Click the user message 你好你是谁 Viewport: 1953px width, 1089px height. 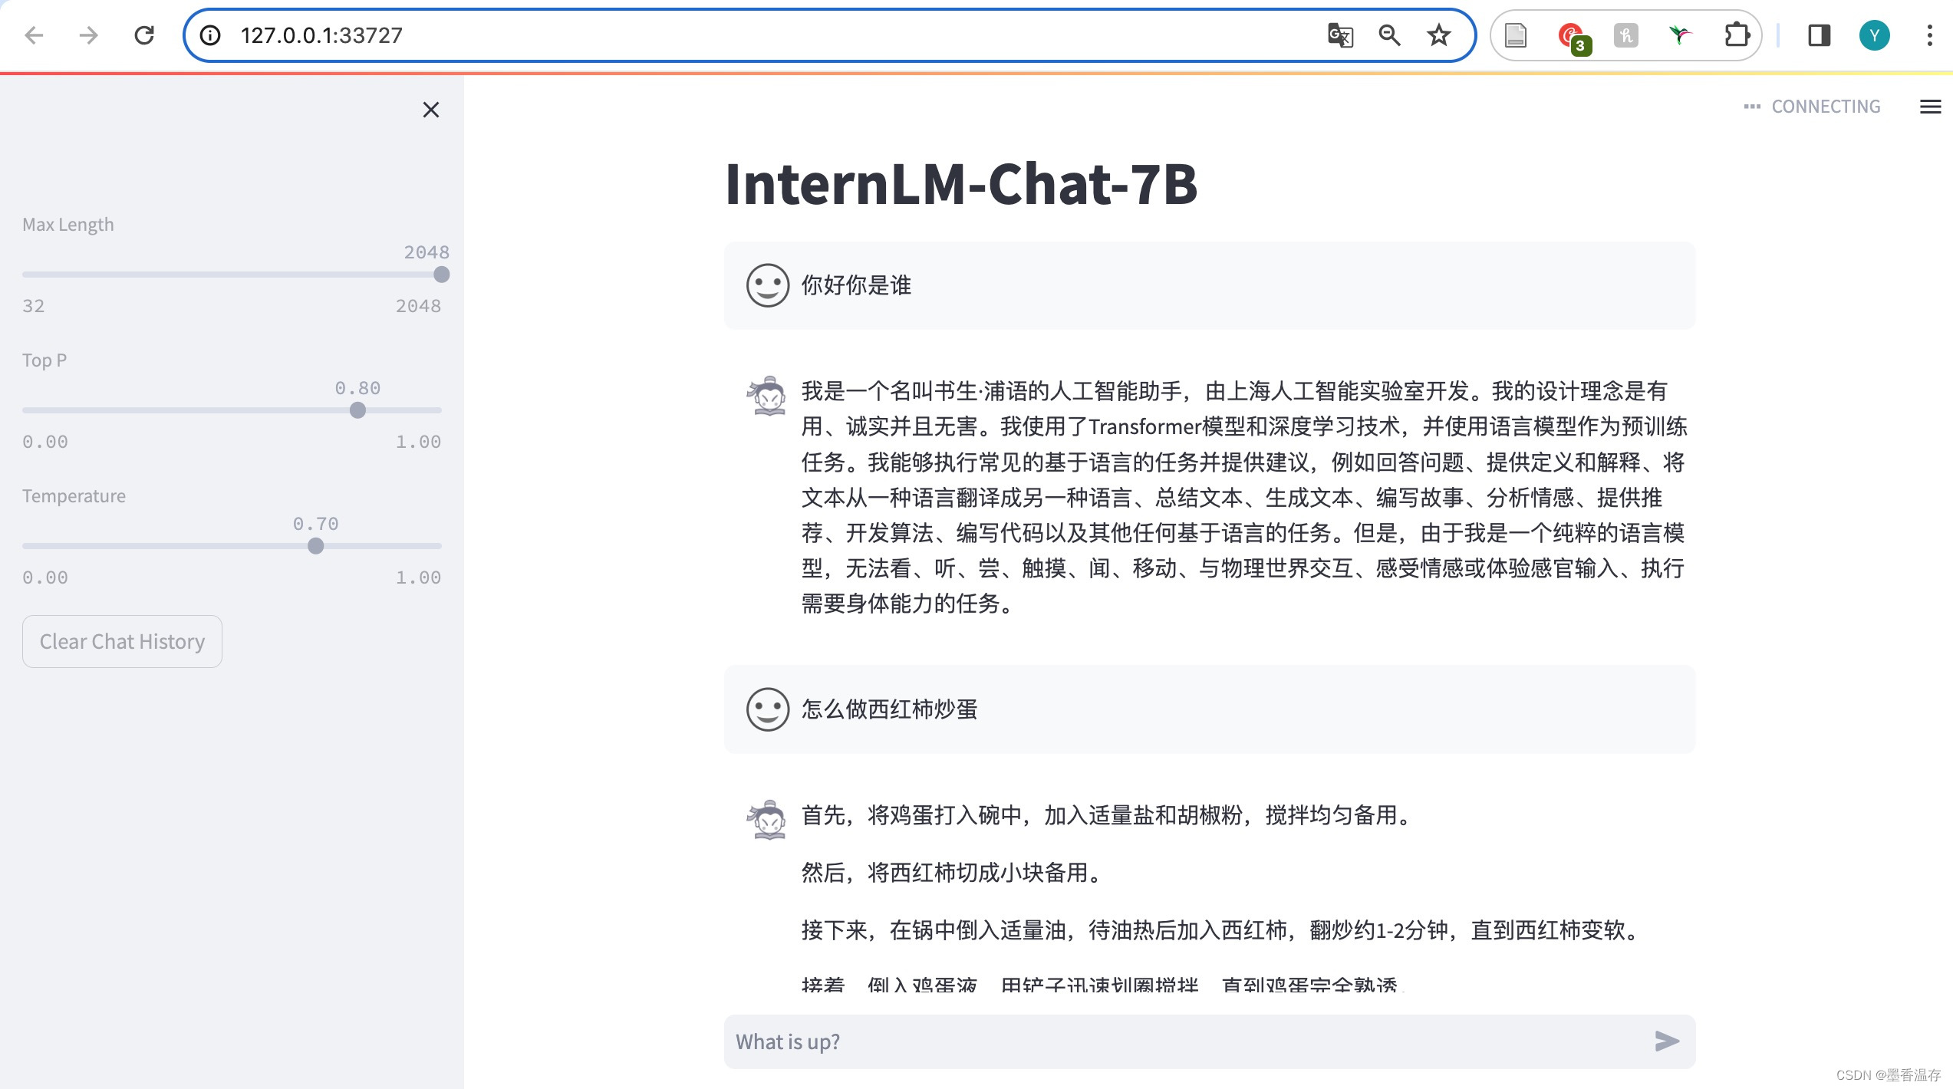pos(856,285)
